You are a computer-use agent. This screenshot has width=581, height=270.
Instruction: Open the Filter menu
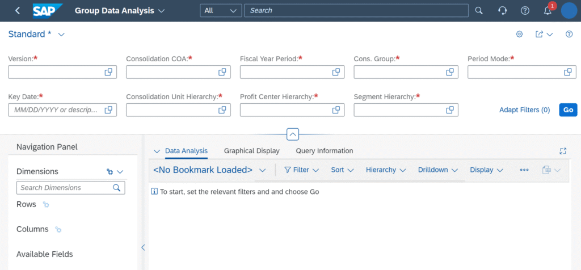click(301, 170)
